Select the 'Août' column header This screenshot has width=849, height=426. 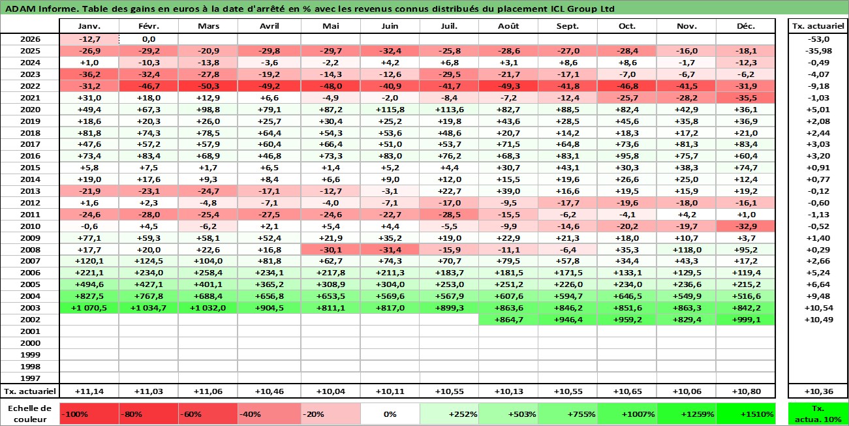(508, 26)
